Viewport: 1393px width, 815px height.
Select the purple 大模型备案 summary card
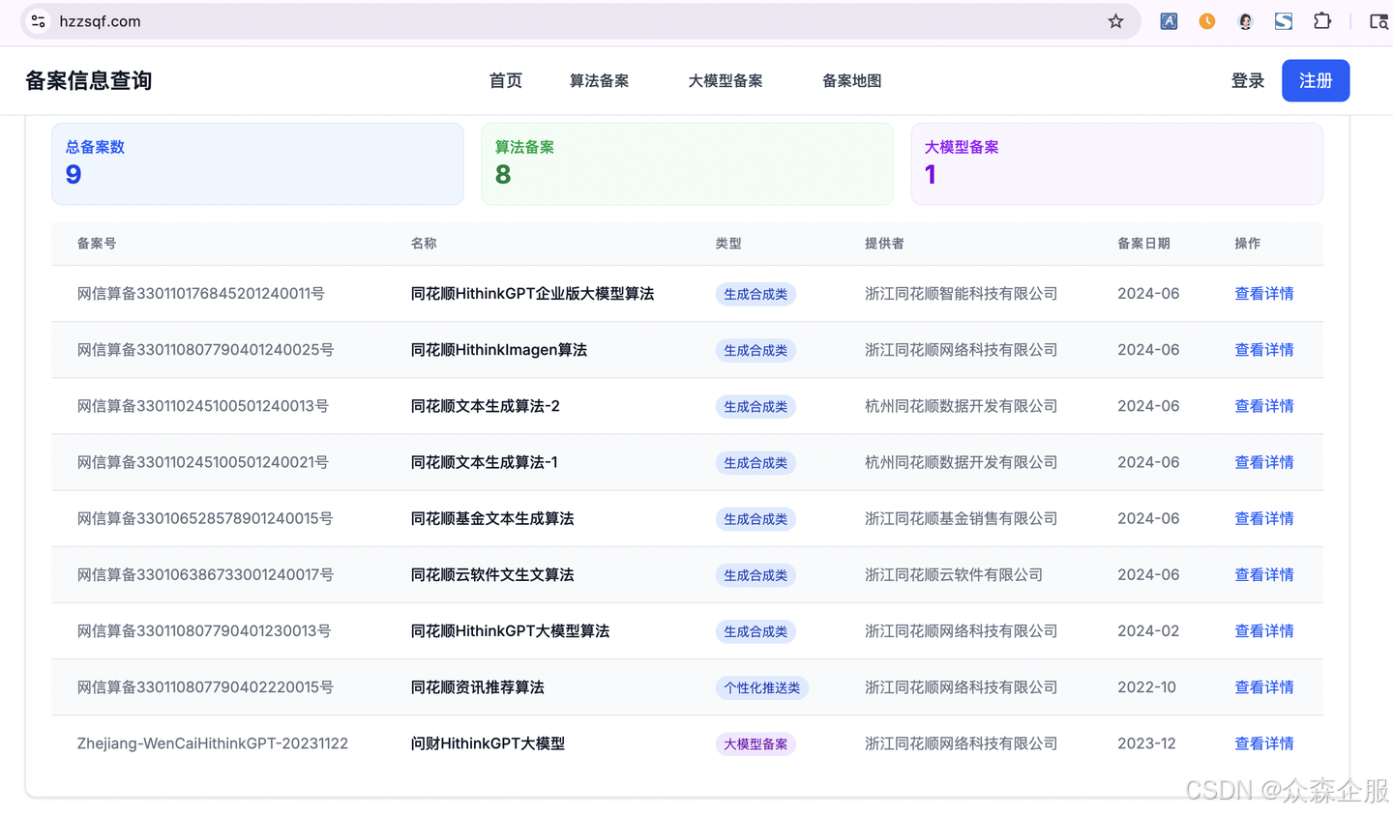(x=1116, y=163)
